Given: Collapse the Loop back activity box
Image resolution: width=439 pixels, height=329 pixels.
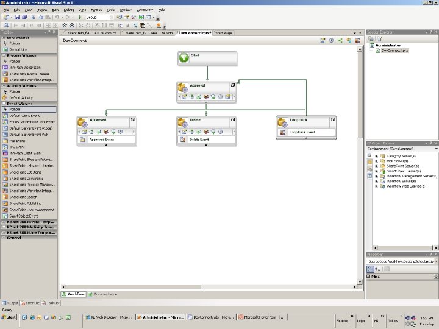Looking at the screenshot, I should click(333, 119).
